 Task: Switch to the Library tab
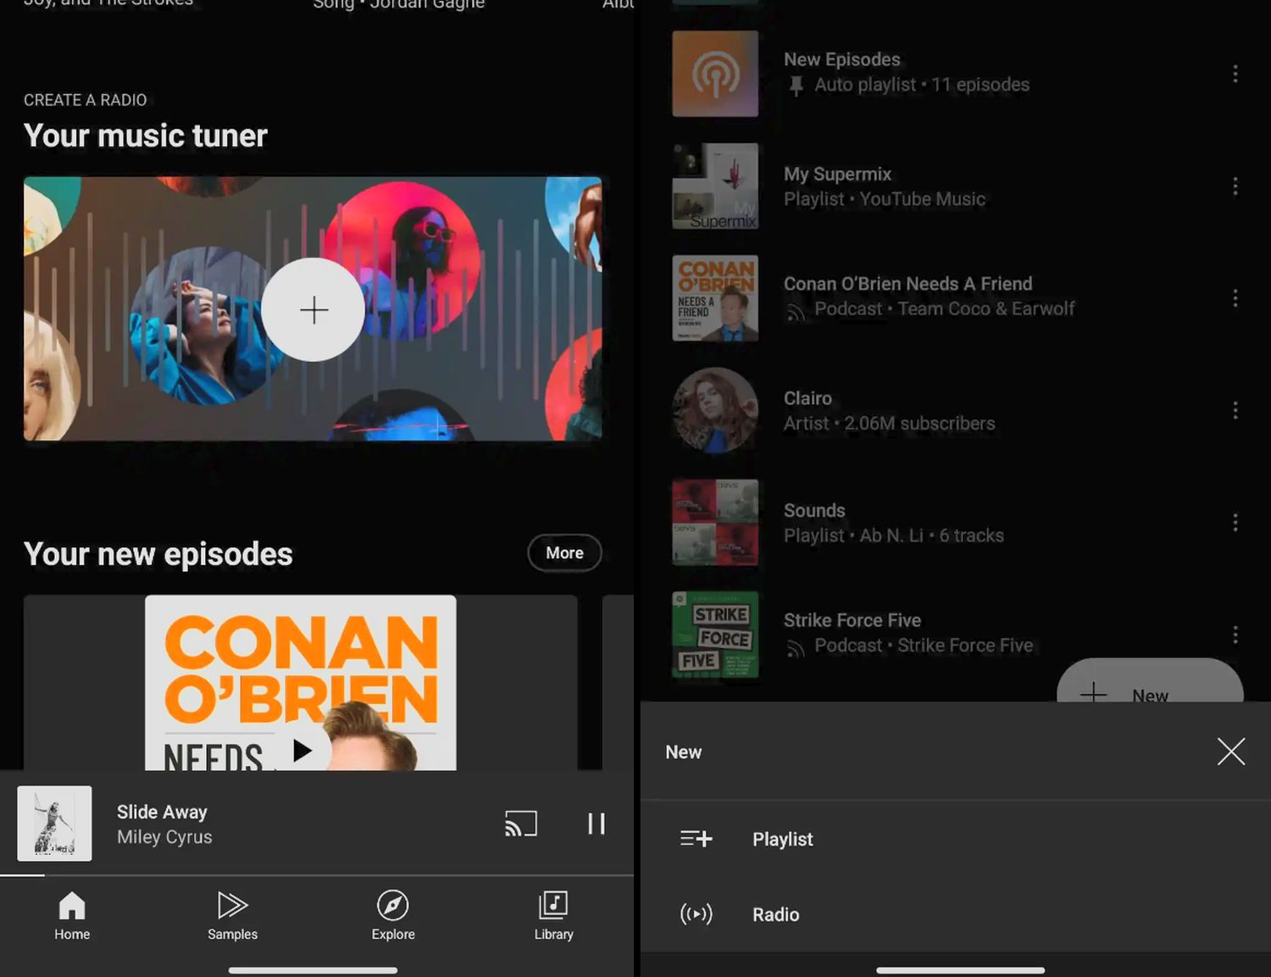coord(553,916)
